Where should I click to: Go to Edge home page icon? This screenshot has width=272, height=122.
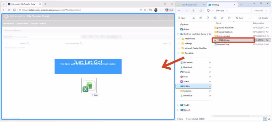(x=15, y=10)
